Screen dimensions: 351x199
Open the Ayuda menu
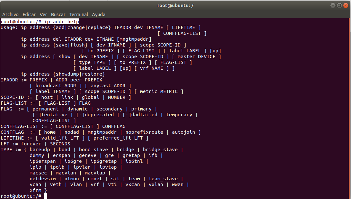(98, 15)
